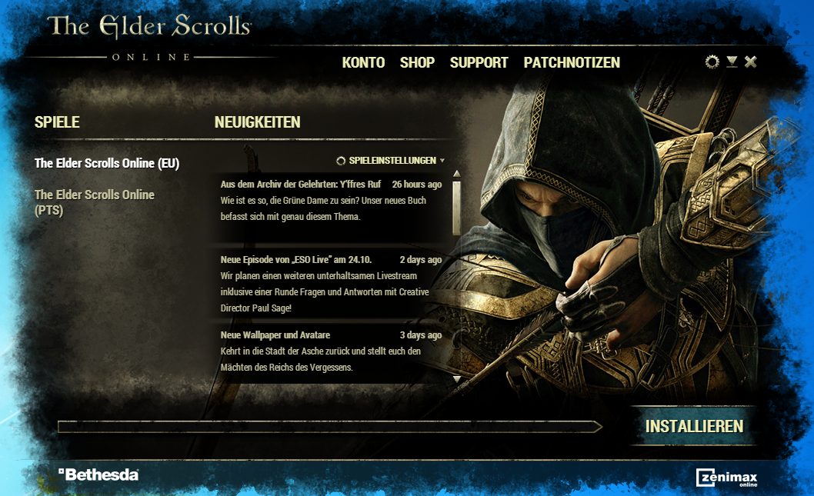The image size is (814, 496).
Task: Click the Bethesda logo
Action: coord(98,474)
